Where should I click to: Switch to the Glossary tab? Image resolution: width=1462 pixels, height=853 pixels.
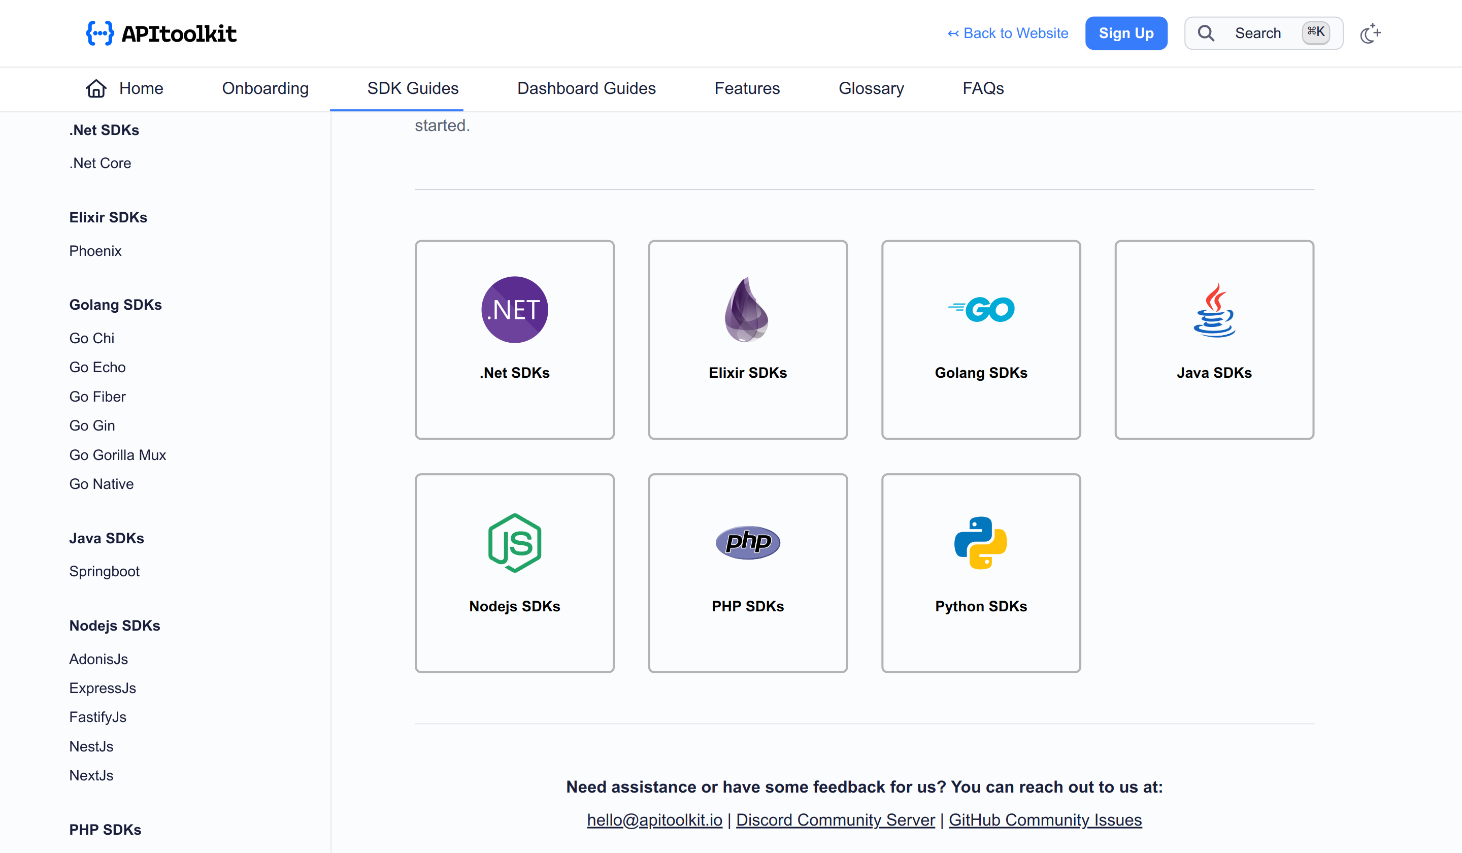point(871,88)
